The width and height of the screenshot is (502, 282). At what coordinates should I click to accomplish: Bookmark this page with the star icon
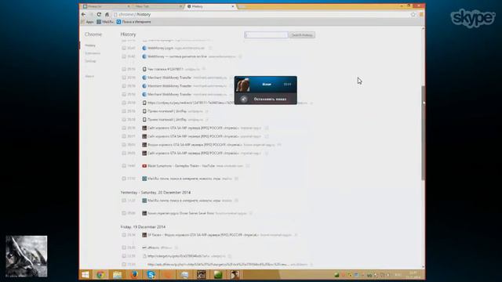tap(413, 14)
